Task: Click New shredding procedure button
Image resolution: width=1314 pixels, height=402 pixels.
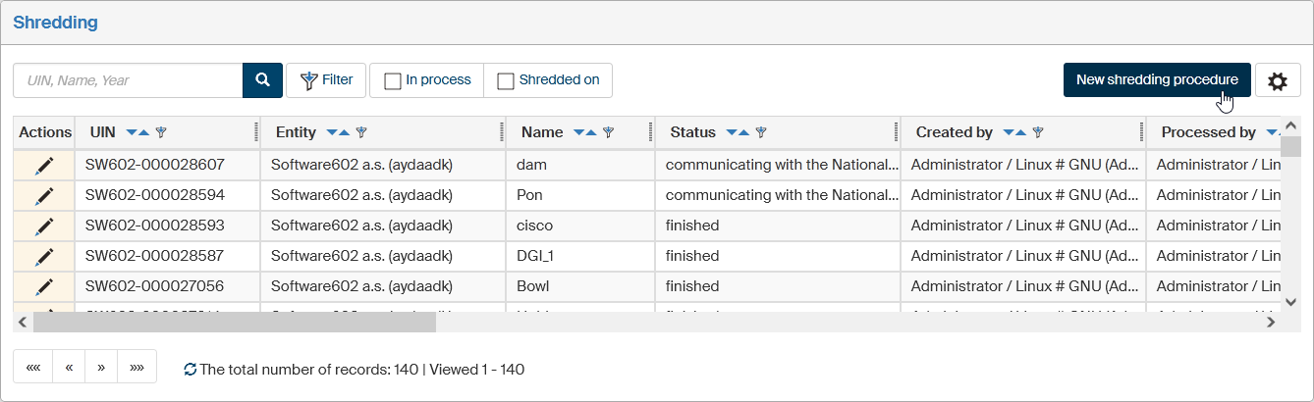Action: (x=1156, y=80)
